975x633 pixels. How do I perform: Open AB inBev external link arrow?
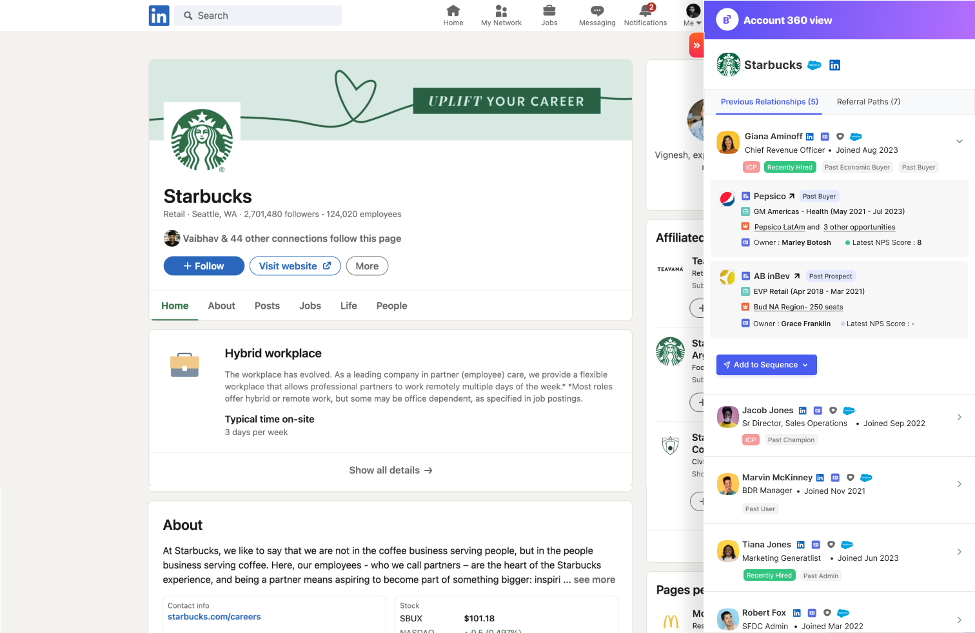(x=797, y=276)
